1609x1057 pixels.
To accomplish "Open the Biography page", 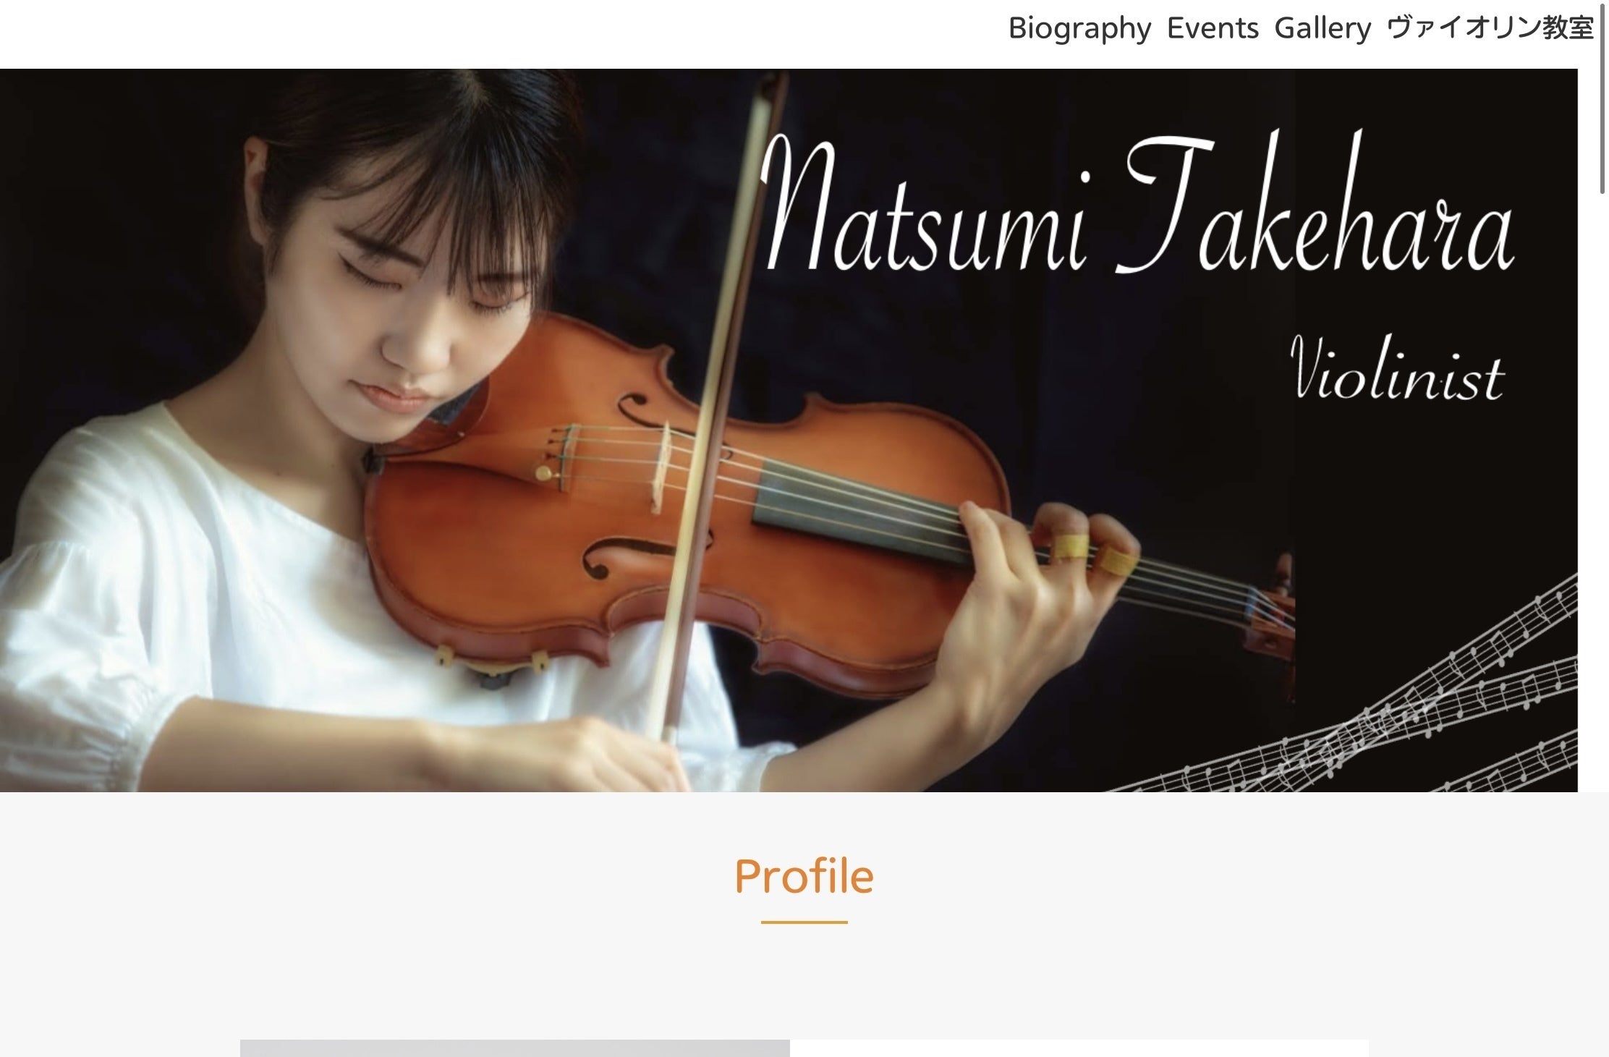I will 1079,29.
